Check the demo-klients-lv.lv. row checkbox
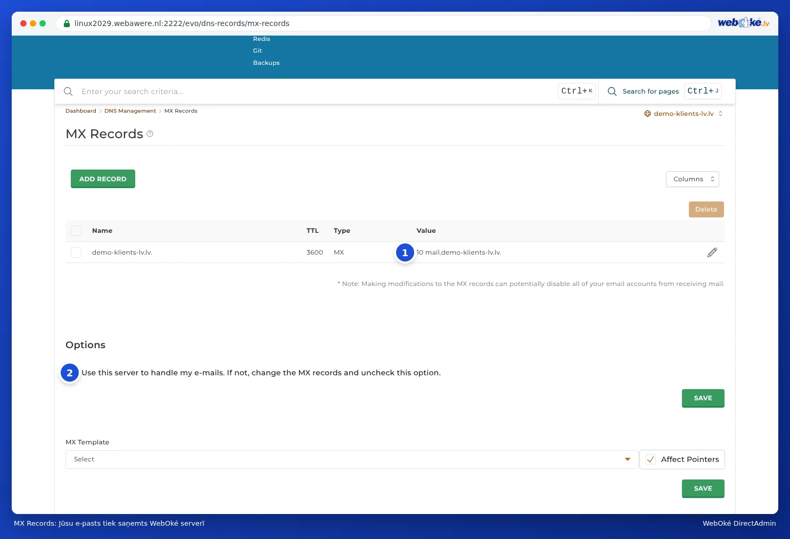The width and height of the screenshot is (790, 539). point(76,252)
